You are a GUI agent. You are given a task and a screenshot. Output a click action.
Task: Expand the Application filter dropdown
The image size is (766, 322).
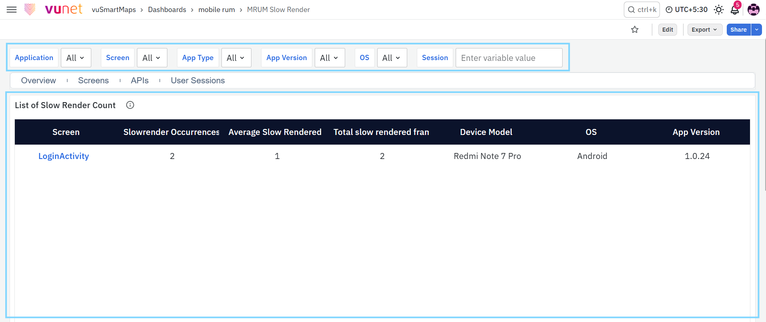(x=76, y=58)
